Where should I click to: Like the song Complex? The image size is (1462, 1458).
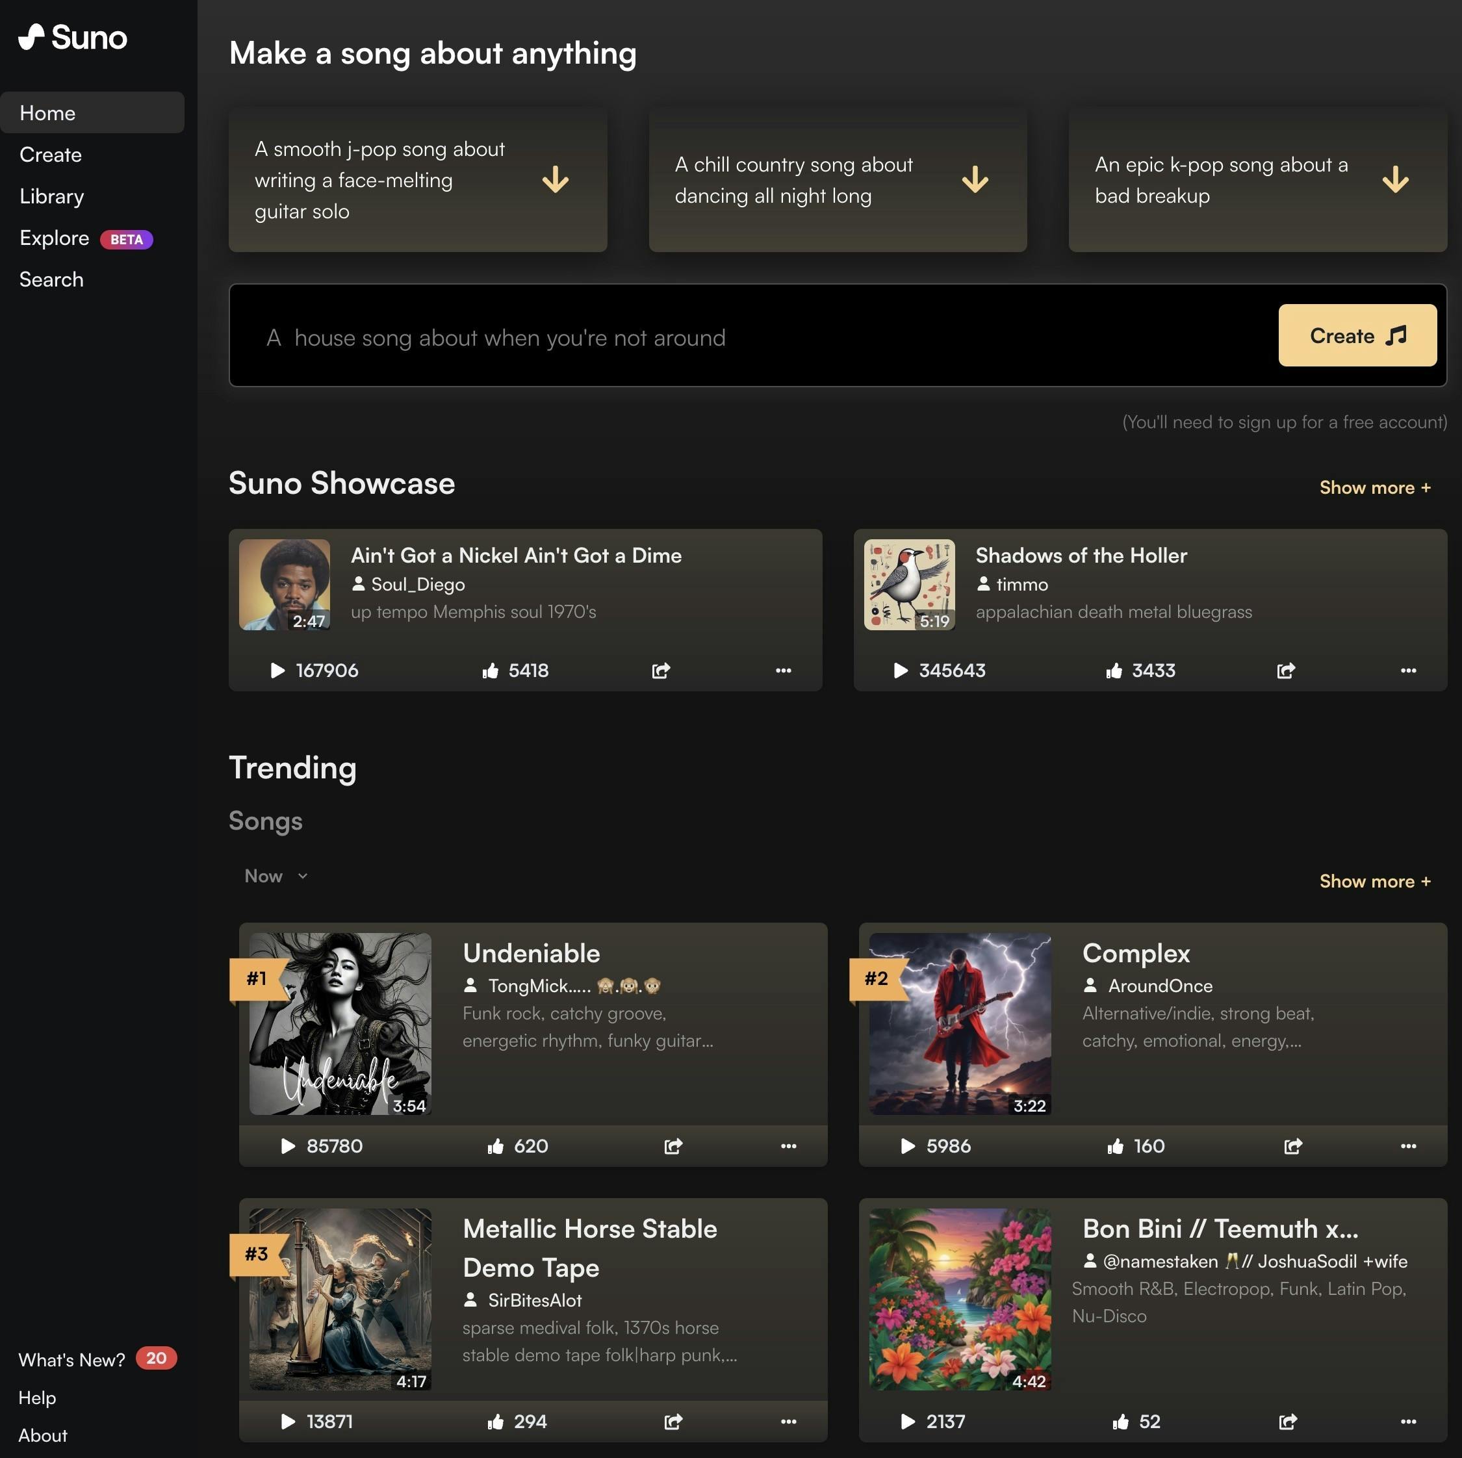coord(1116,1145)
